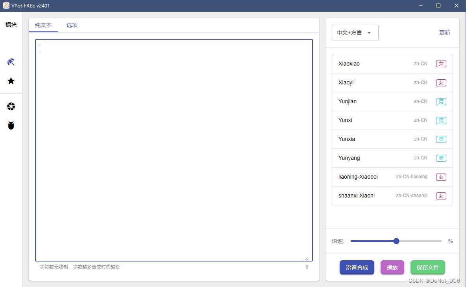Pick the Yunyang voice
The height and width of the screenshot is (287, 466).
[392, 158]
